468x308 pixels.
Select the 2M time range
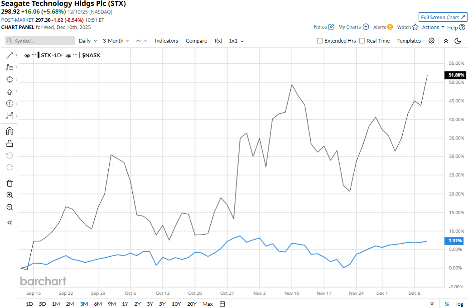tap(70, 304)
